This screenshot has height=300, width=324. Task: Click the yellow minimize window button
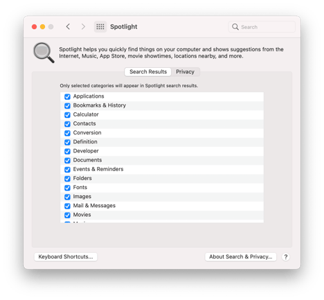click(x=42, y=27)
